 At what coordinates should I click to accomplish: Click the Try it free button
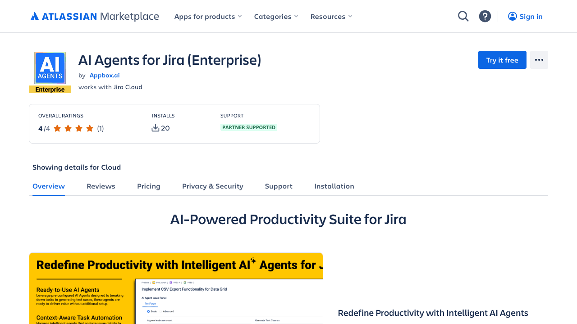click(502, 60)
